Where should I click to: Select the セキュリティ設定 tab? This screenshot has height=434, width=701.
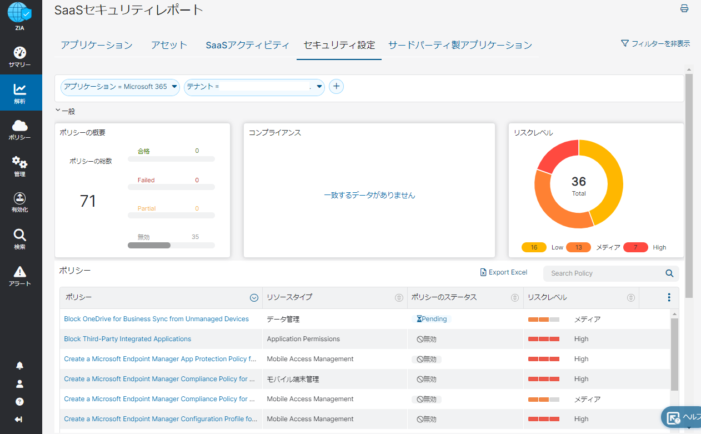pyautogui.click(x=339, y=45)
